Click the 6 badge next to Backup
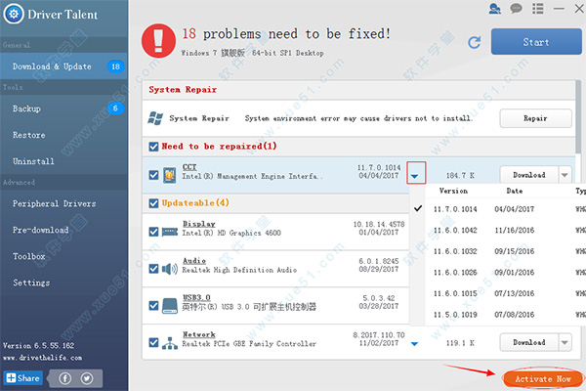The width and height of the screenshot is (586, 391). tap(115, 109)
